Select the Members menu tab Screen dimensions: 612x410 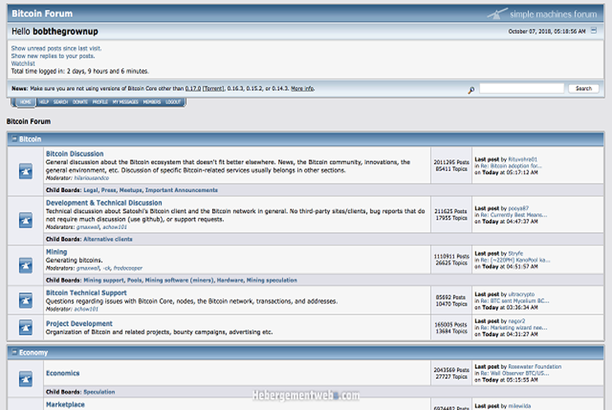152,102
